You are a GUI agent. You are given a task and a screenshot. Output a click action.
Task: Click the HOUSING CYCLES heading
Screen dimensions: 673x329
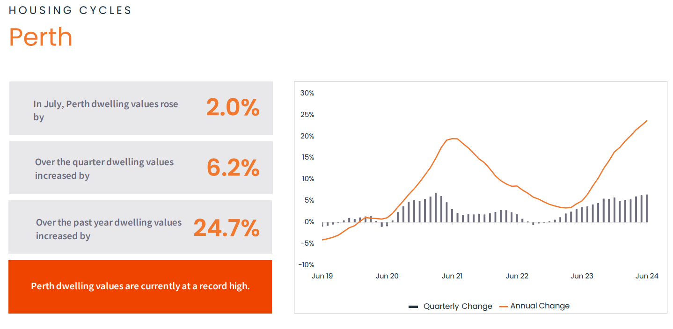pos(70,10)
